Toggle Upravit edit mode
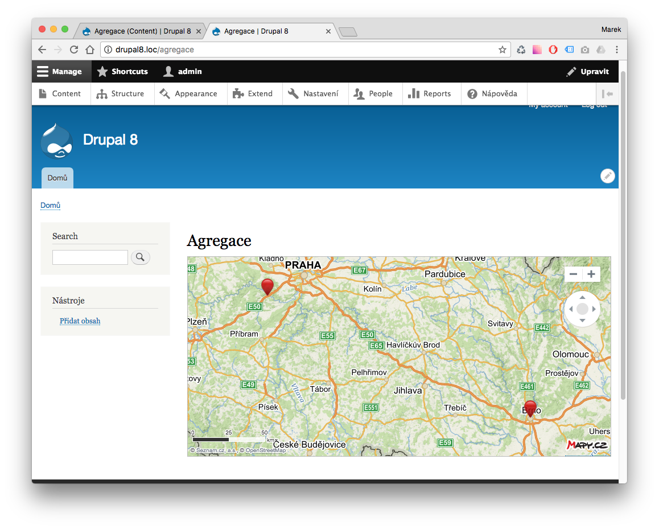 click(588, 72)
